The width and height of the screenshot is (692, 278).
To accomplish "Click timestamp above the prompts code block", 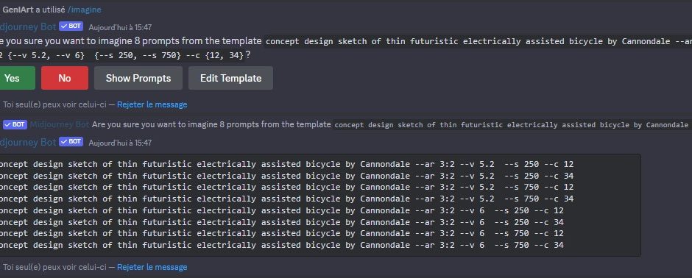I will click(x=120, y=143).
